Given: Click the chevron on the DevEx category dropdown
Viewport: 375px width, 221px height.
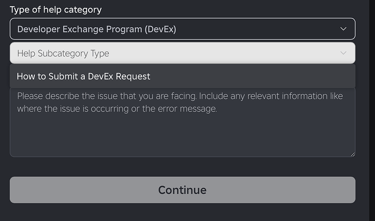Looking at the screenshot, I should tap(343, 29).
